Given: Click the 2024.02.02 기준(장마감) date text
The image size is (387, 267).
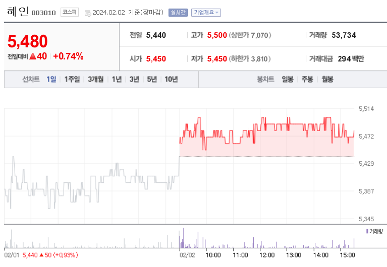Looking at the screenshot, I should tap(128, 13).
